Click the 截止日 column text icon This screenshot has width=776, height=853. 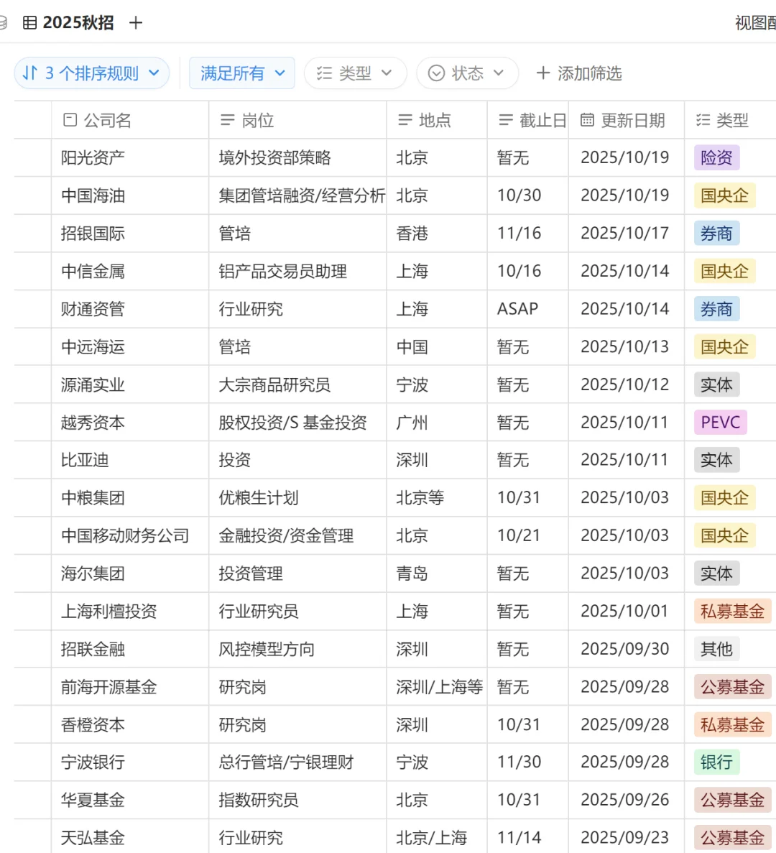pos(506,120)
